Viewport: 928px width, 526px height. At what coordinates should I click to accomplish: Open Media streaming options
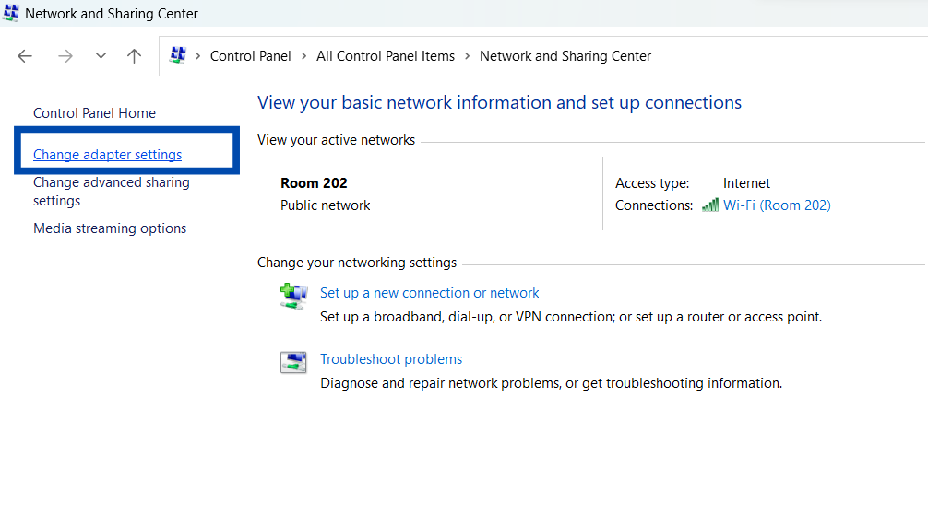pos(110,228)
